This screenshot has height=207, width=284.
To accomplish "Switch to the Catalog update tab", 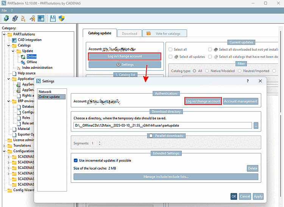I will [100, 33].
